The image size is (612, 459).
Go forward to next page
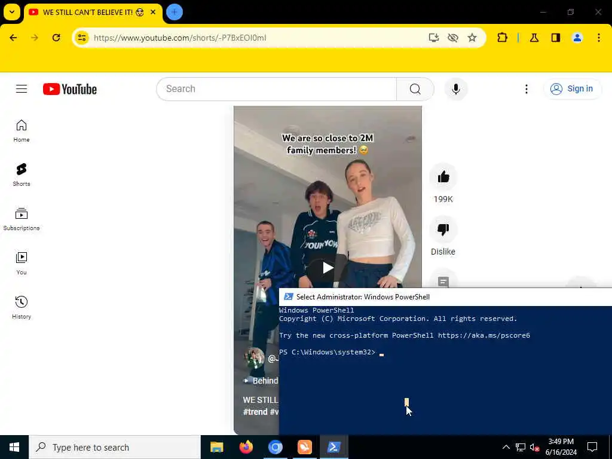[x=35, y=38]
